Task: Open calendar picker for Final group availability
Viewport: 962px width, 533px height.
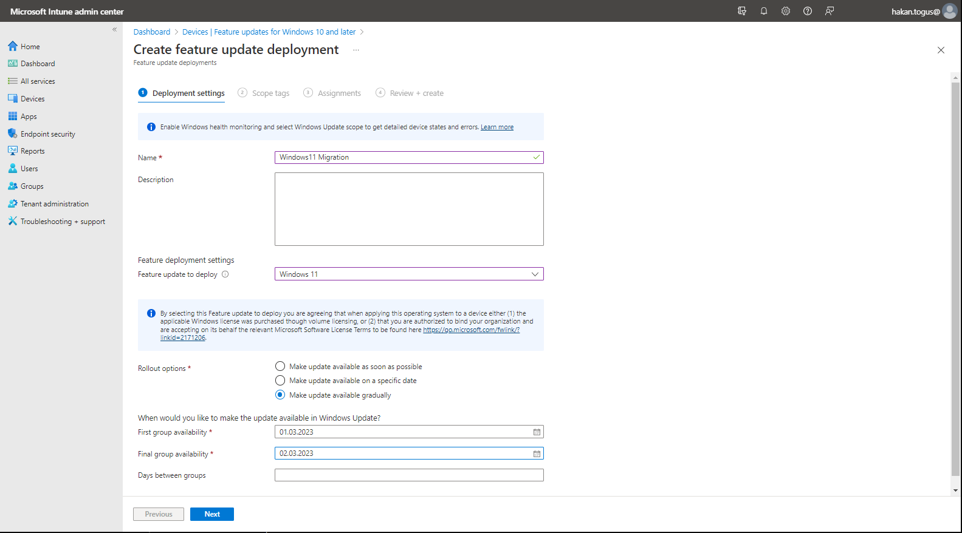Action: coord(537,453)
